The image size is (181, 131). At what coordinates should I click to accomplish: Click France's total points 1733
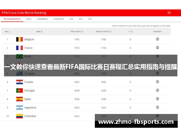pos(77,48)
